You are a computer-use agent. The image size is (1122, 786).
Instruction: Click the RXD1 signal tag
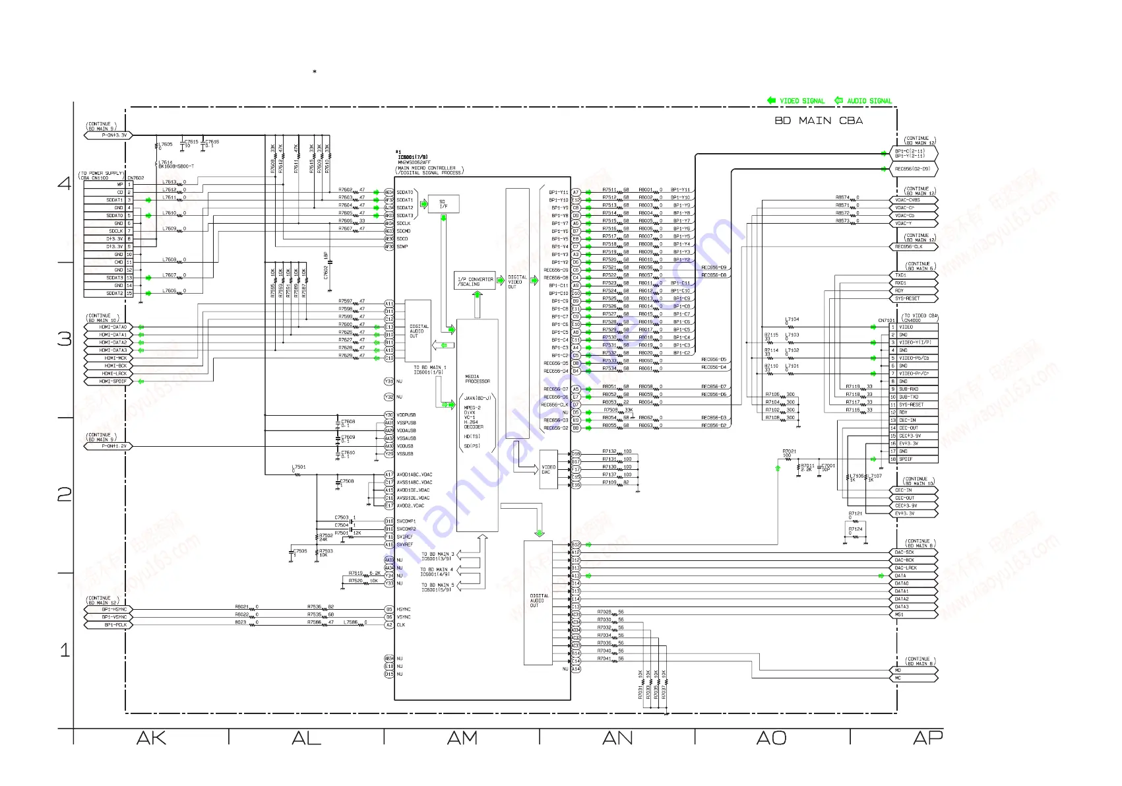pyautogui.click(x=914, y=283)
